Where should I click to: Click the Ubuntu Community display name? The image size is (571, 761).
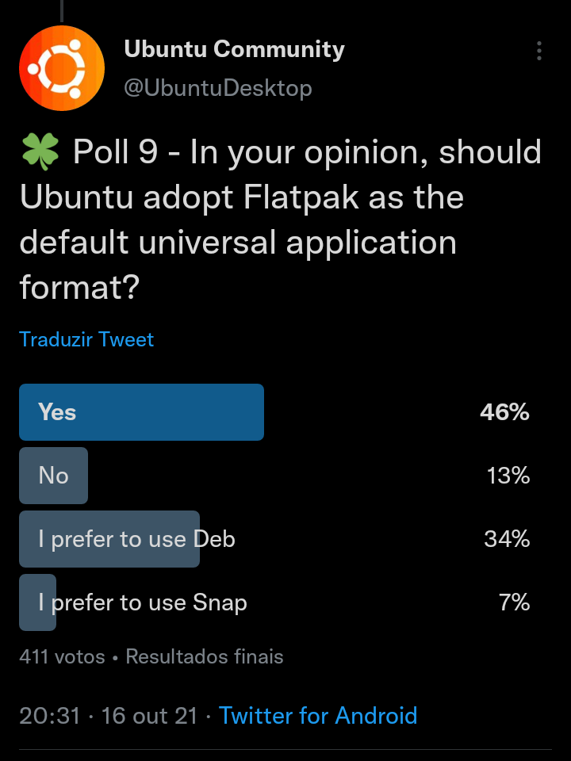(234, 49)
